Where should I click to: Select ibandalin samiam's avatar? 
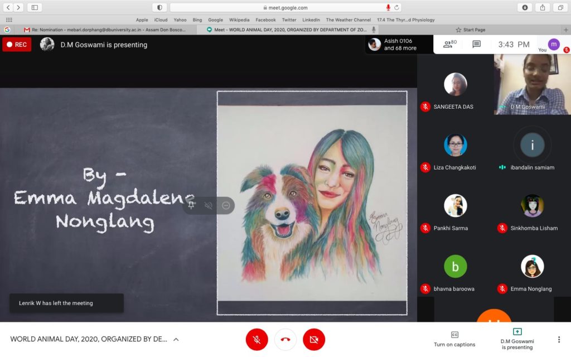[532, 145]
